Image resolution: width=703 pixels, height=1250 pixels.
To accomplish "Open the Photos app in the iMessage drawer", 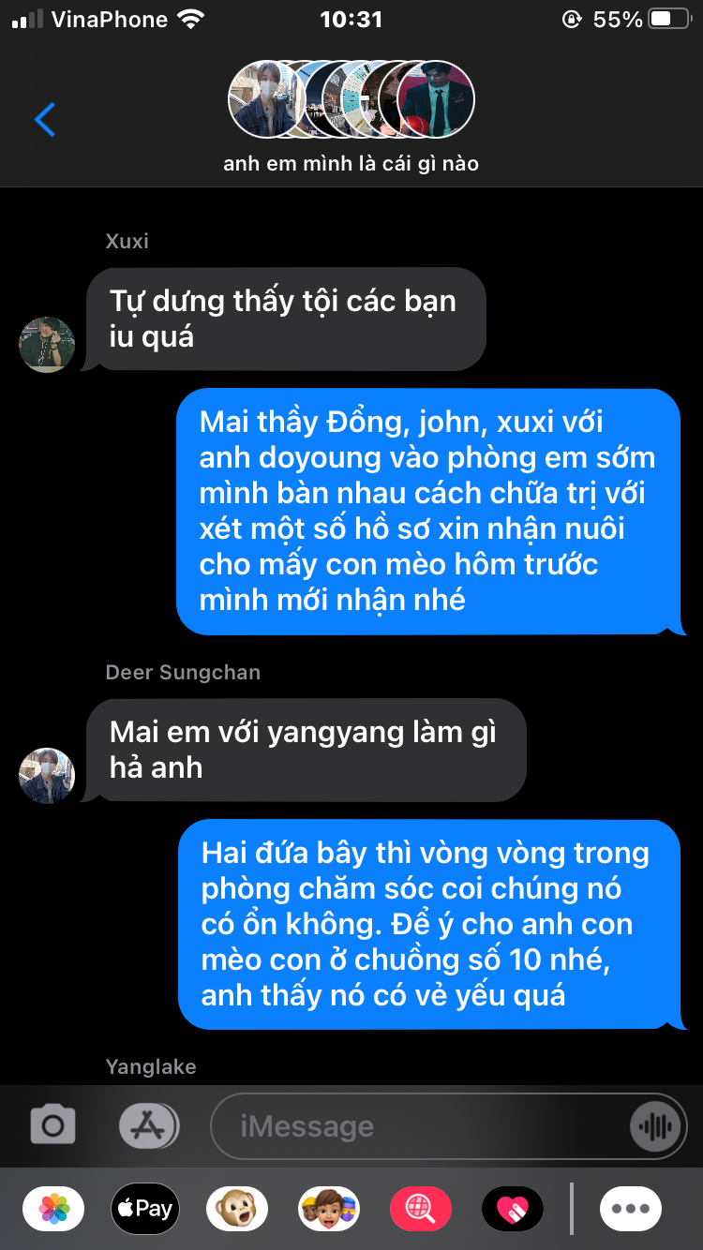I will point(53,1209).
